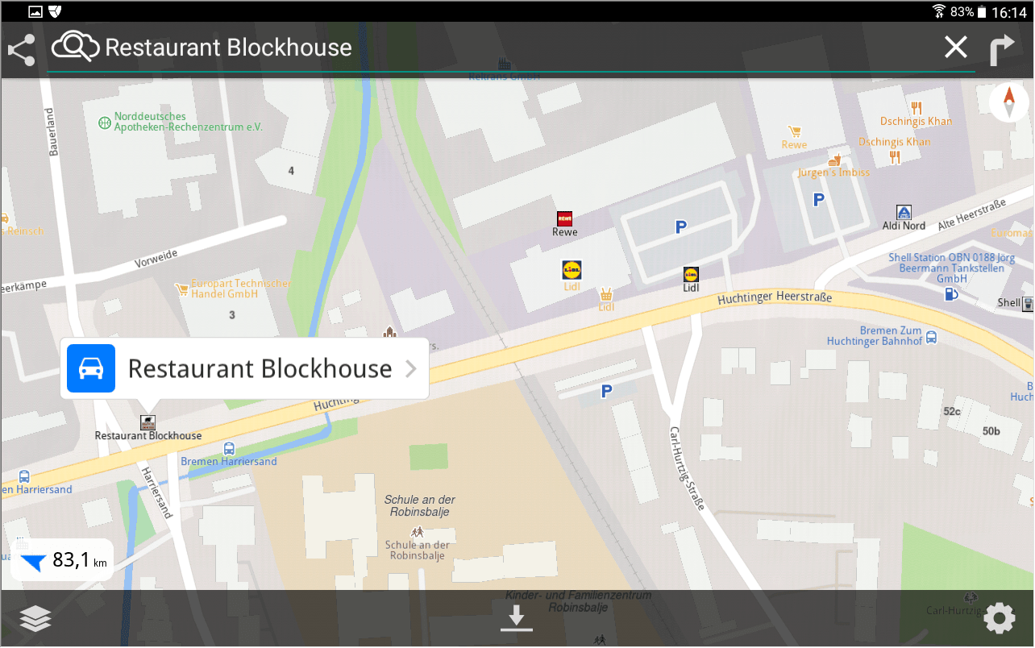The height and width of the screenshot is (648, 1035).
Task: Open the online search cloud icon
Action: click(x=75, y=48)
